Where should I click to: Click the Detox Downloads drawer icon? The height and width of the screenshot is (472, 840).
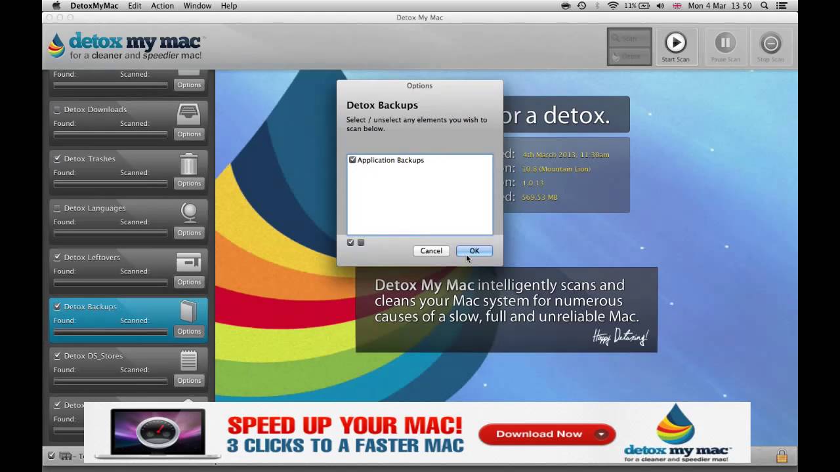189,114
